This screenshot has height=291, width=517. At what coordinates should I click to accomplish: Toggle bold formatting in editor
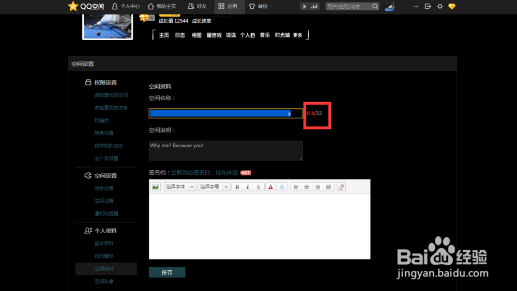(x=237, y=187)
